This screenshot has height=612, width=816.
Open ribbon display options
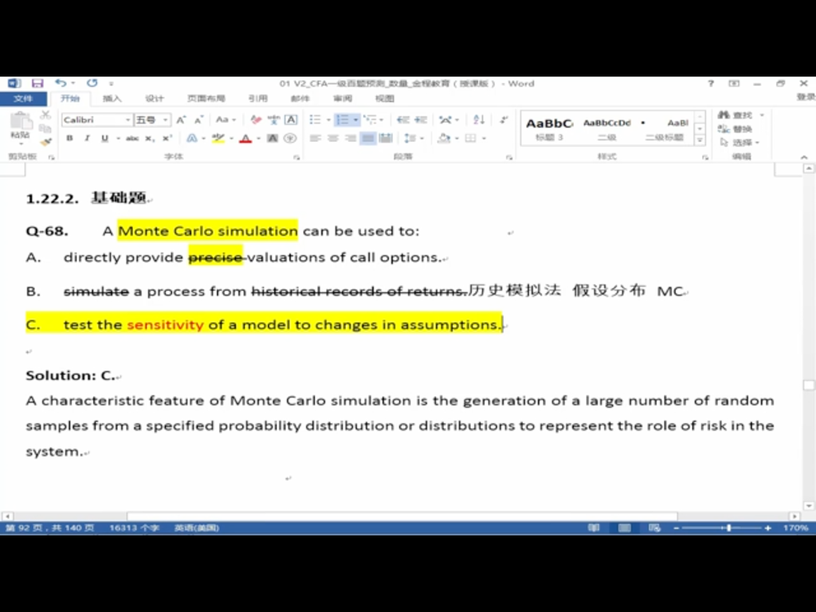pos(734,83)
